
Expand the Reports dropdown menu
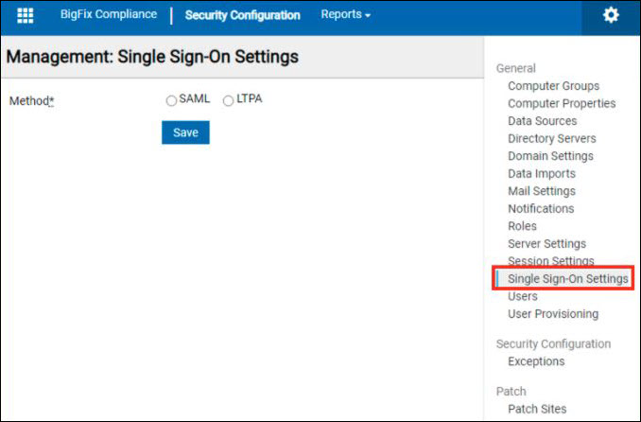point(345,15)
